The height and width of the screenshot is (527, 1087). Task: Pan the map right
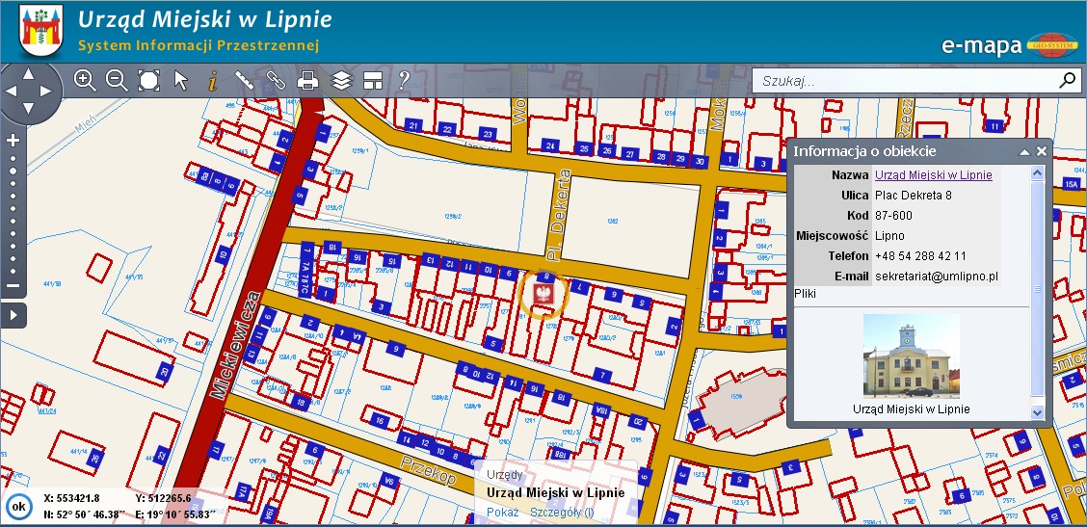[45, 91]
